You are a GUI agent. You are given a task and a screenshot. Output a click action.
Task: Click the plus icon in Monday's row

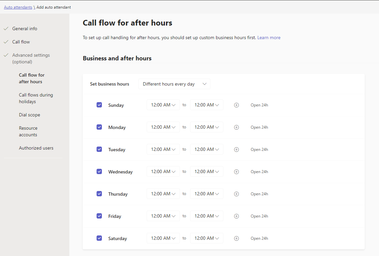point(236,127)
